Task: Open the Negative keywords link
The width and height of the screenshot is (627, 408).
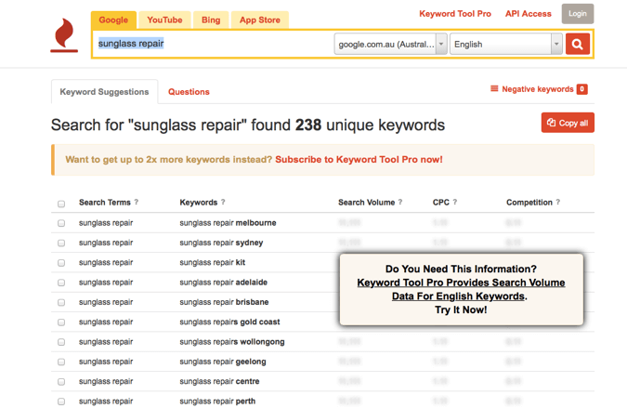Action: click(x=538, y=89)
